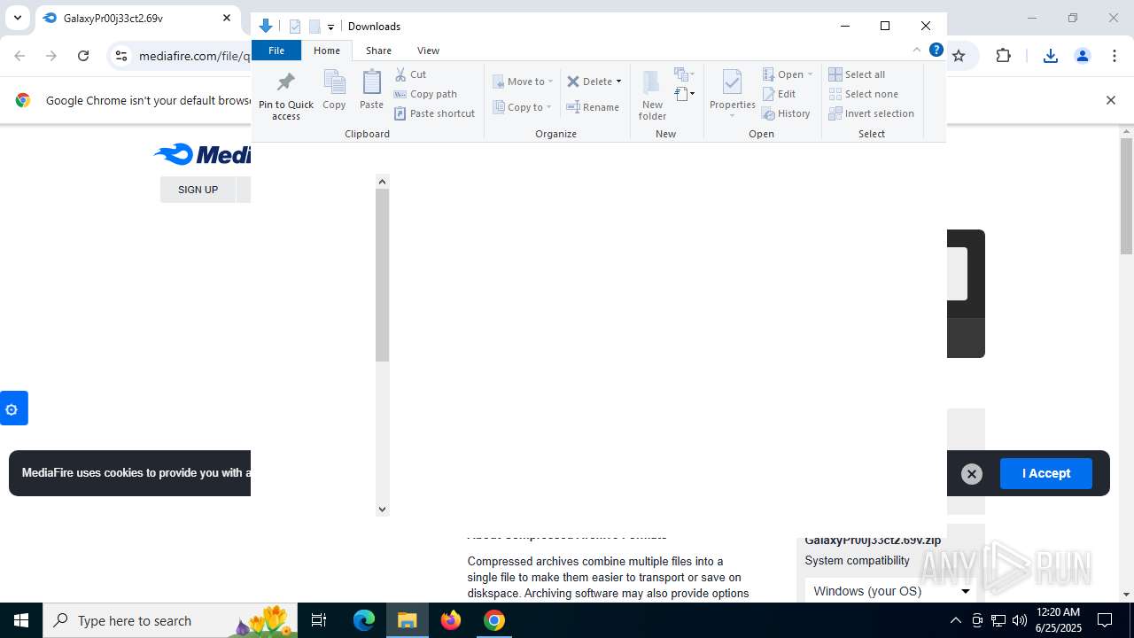1134x638 pixels.
Task: Click the taskbar search box
Action: [x=170, y=620]
